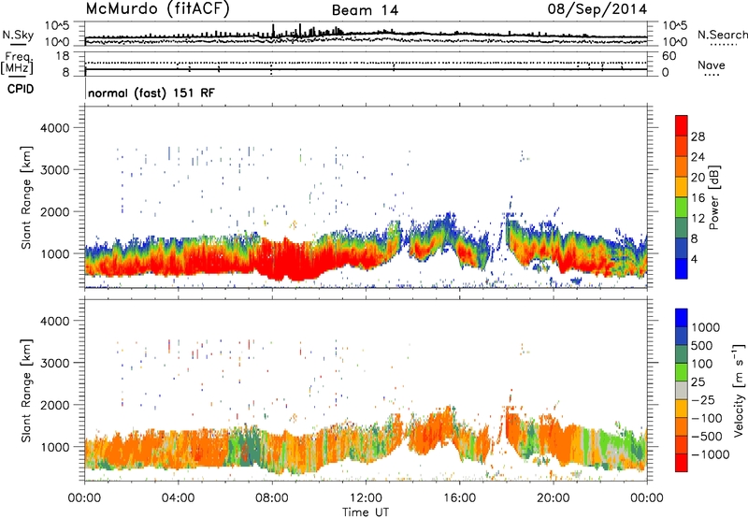Viewport: 748px width, 518px height.
Task: Pick the green 12–16 dB Power colorbar segment
Action: pos(682,208)
